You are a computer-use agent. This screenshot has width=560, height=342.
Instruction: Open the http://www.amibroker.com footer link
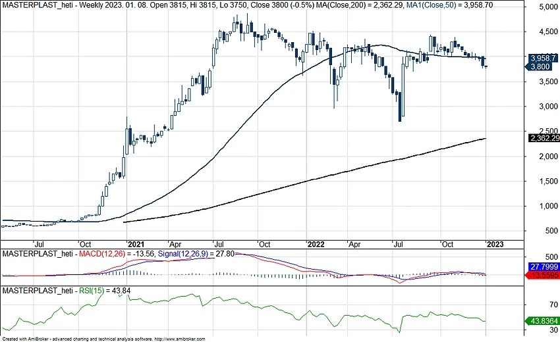tap(180, 339)
